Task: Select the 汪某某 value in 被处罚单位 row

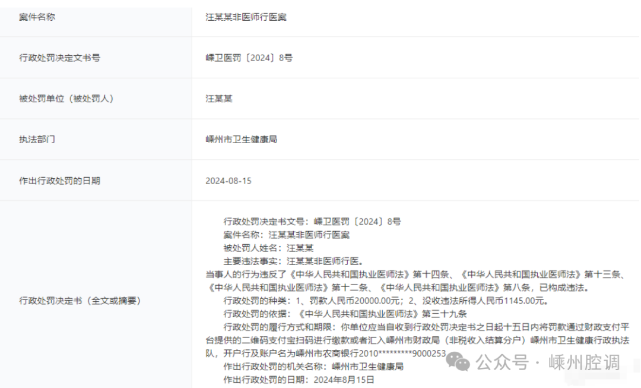Action: point(219,99)
